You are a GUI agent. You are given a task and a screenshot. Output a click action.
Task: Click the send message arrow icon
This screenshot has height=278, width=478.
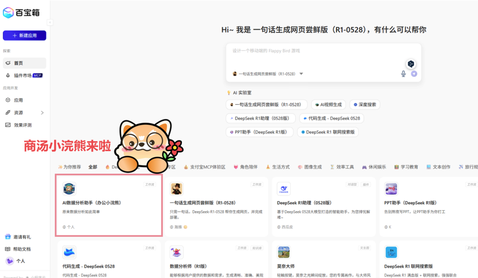tap(414, 74)
